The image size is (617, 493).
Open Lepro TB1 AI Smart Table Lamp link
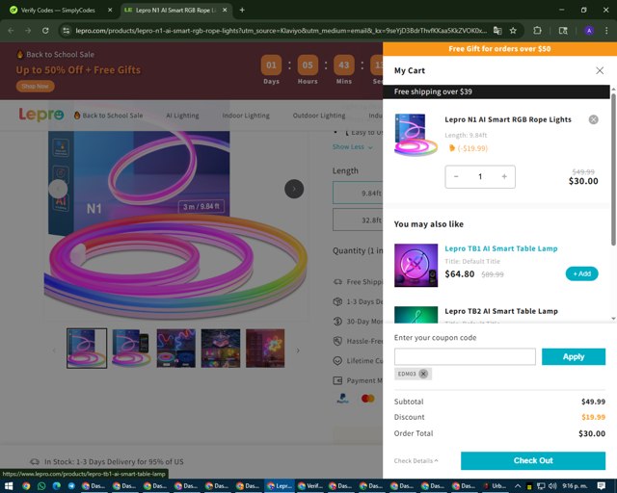(x=501, y=248)
